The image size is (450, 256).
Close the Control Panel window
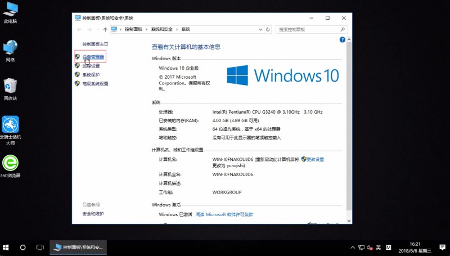(344, 18)
